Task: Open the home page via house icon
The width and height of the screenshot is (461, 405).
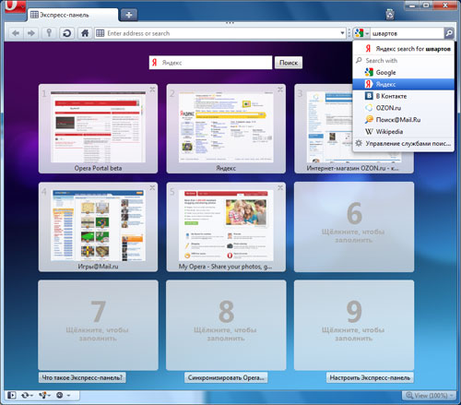Action: (85, 33)
